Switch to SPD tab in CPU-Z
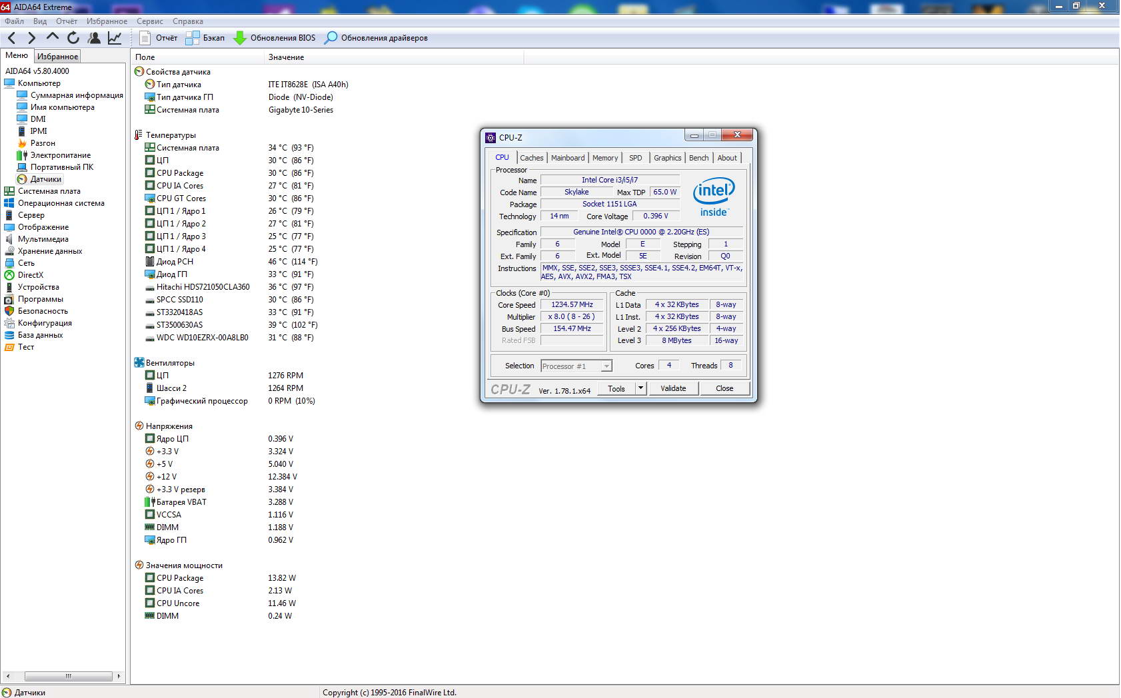The height and width of the screenshot is (698, 1121). 636,158
